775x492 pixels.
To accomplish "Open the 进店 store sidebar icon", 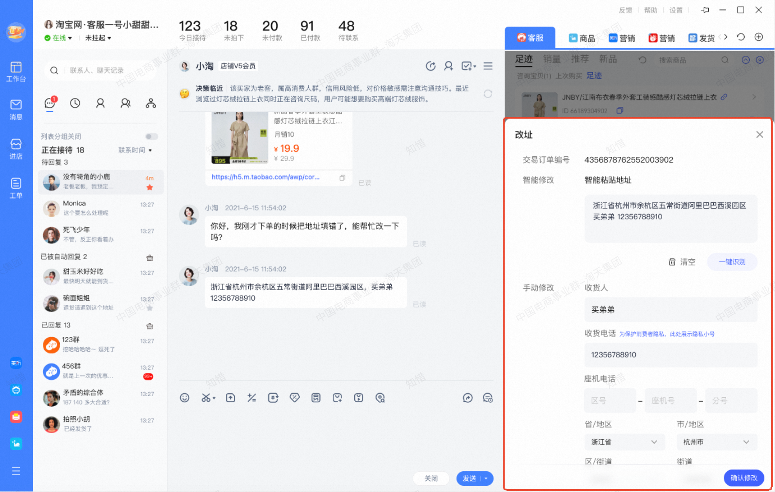I will [x=16, y=149].
